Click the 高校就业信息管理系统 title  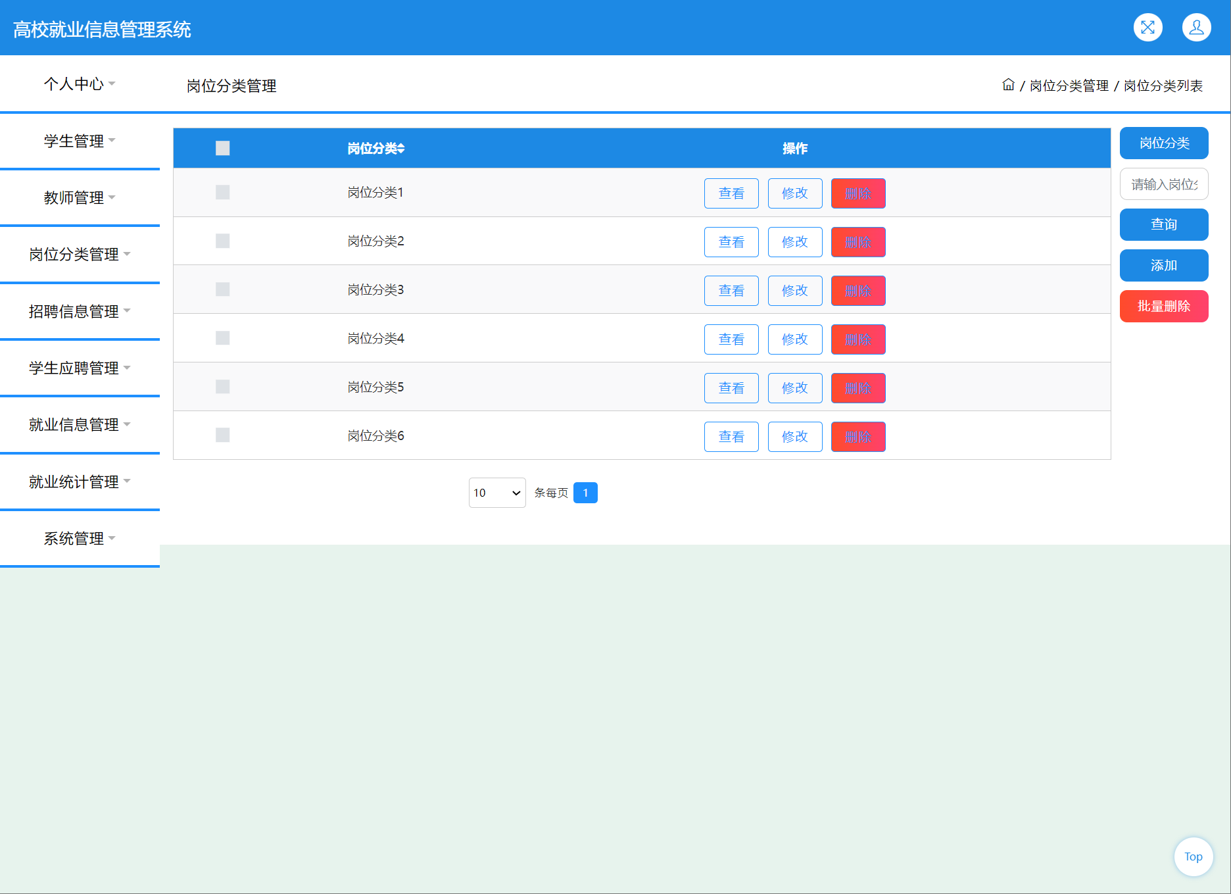[102, 30]
